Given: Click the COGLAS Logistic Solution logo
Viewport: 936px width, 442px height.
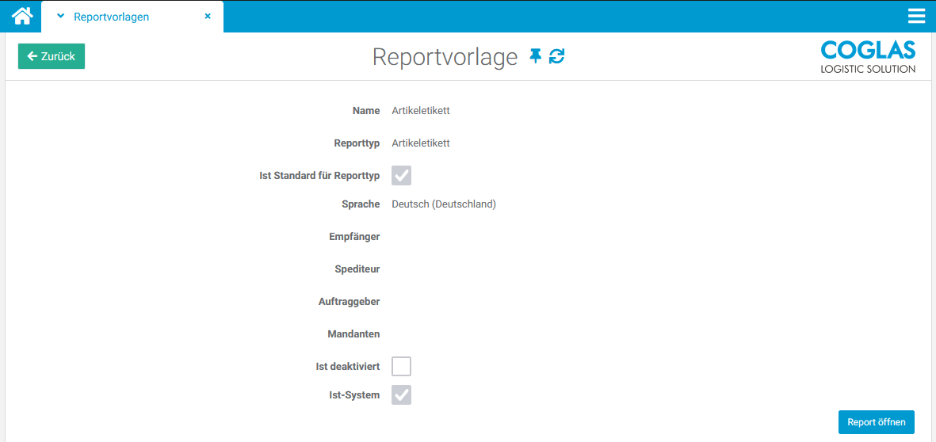Looking at the screenshot, I should [x=868, y=57].
